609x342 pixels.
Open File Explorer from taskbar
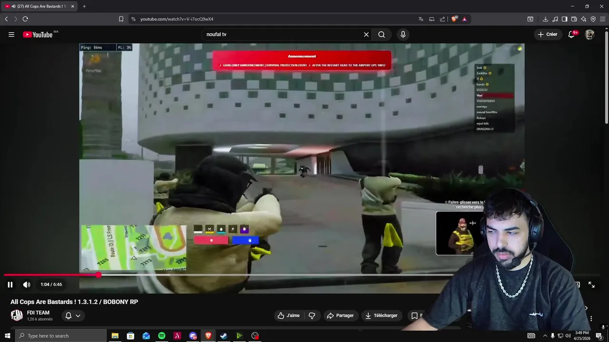115,336
